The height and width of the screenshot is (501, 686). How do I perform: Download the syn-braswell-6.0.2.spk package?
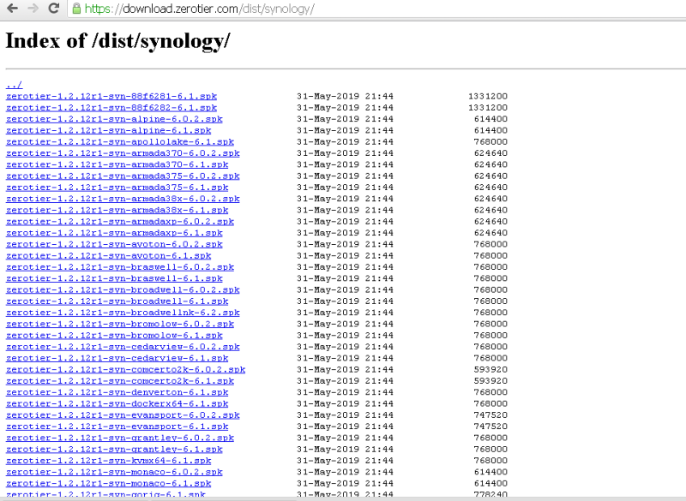click(119, 267)
